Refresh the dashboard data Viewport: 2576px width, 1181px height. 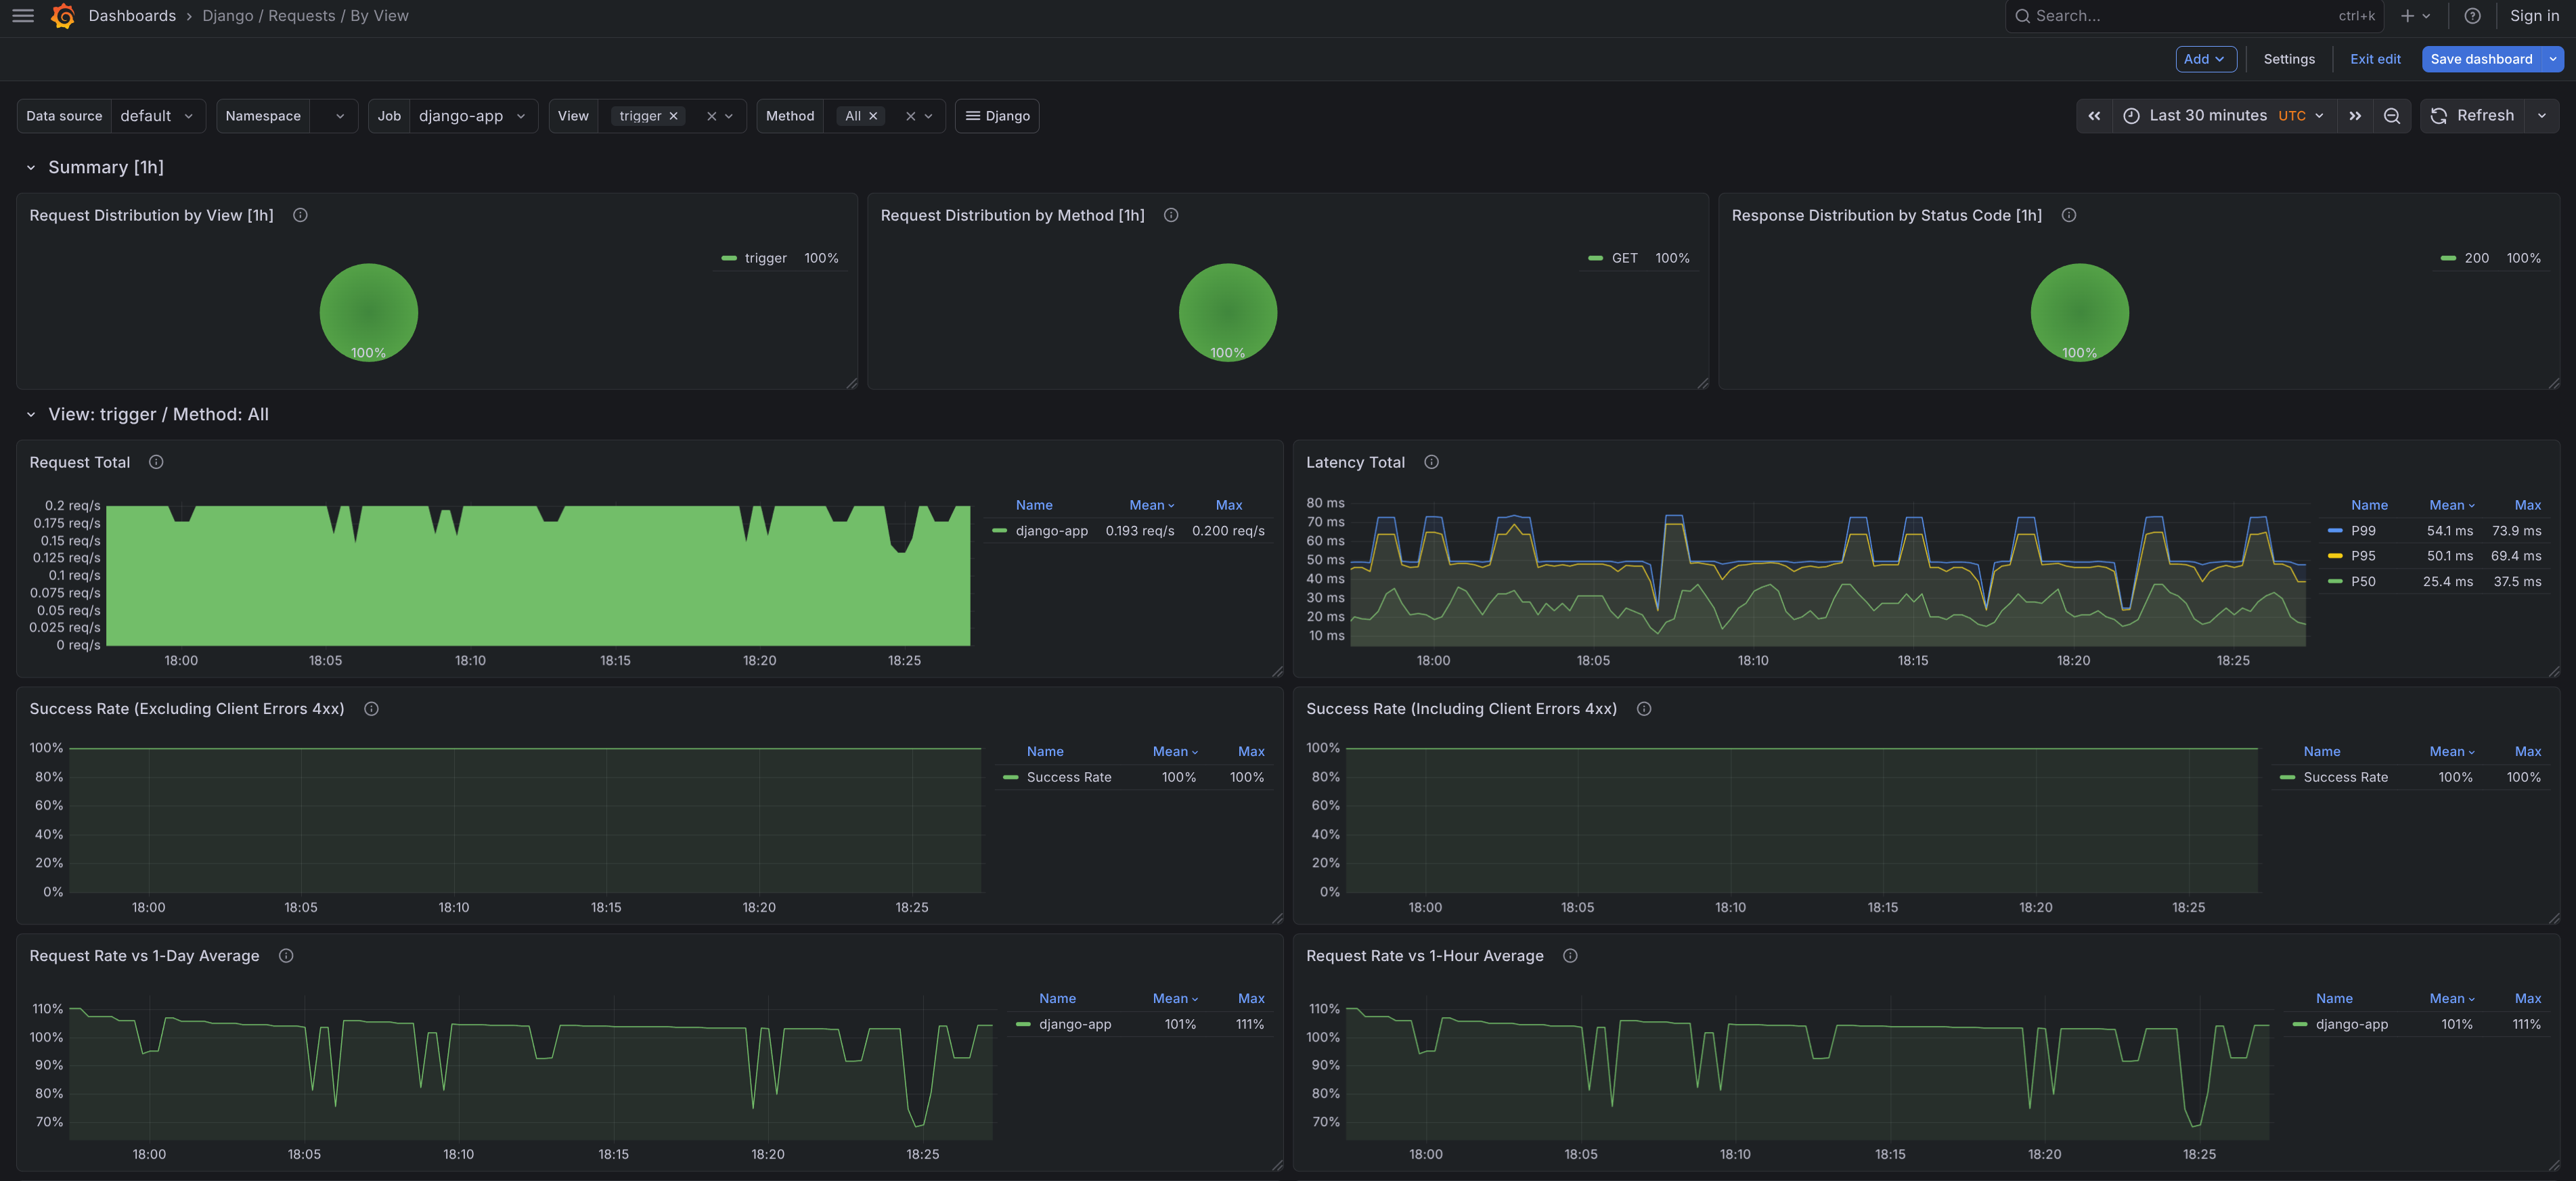pos(2478,115)
